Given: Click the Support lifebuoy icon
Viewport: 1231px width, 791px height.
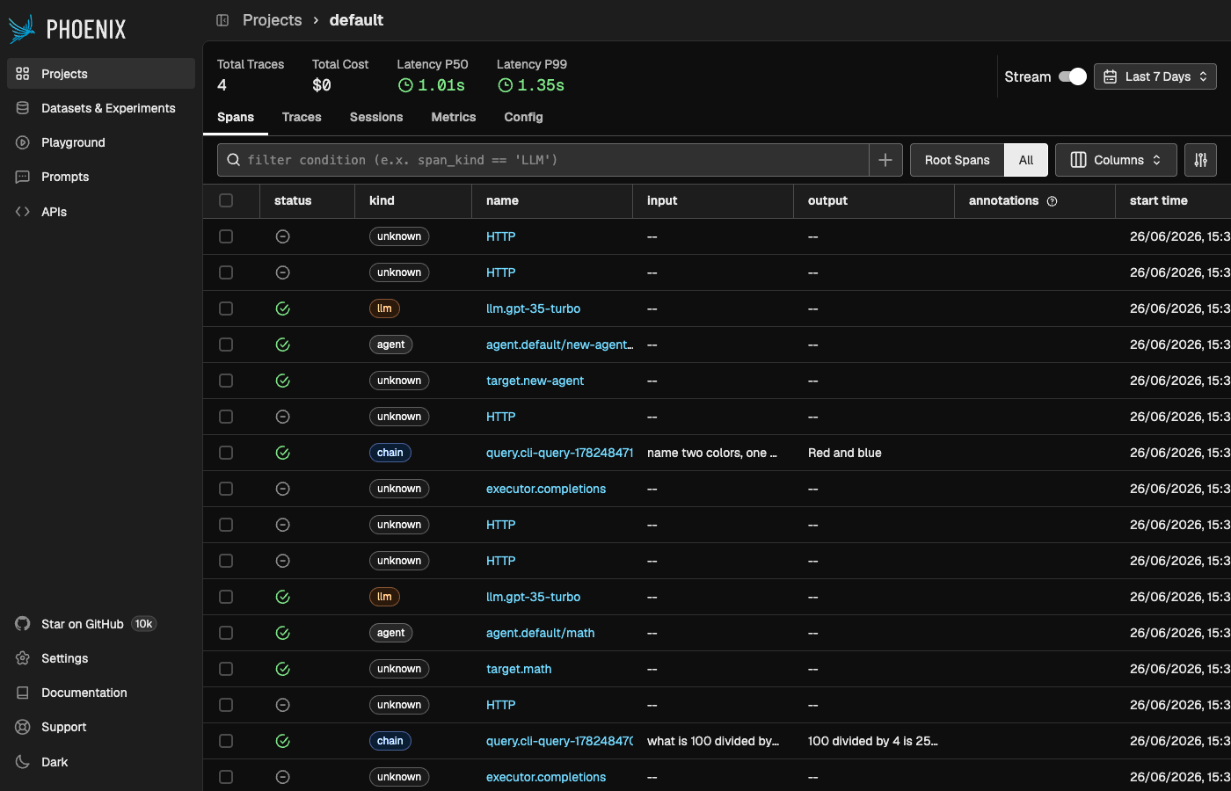Looking at the screenshot, I should coord(23,727).
